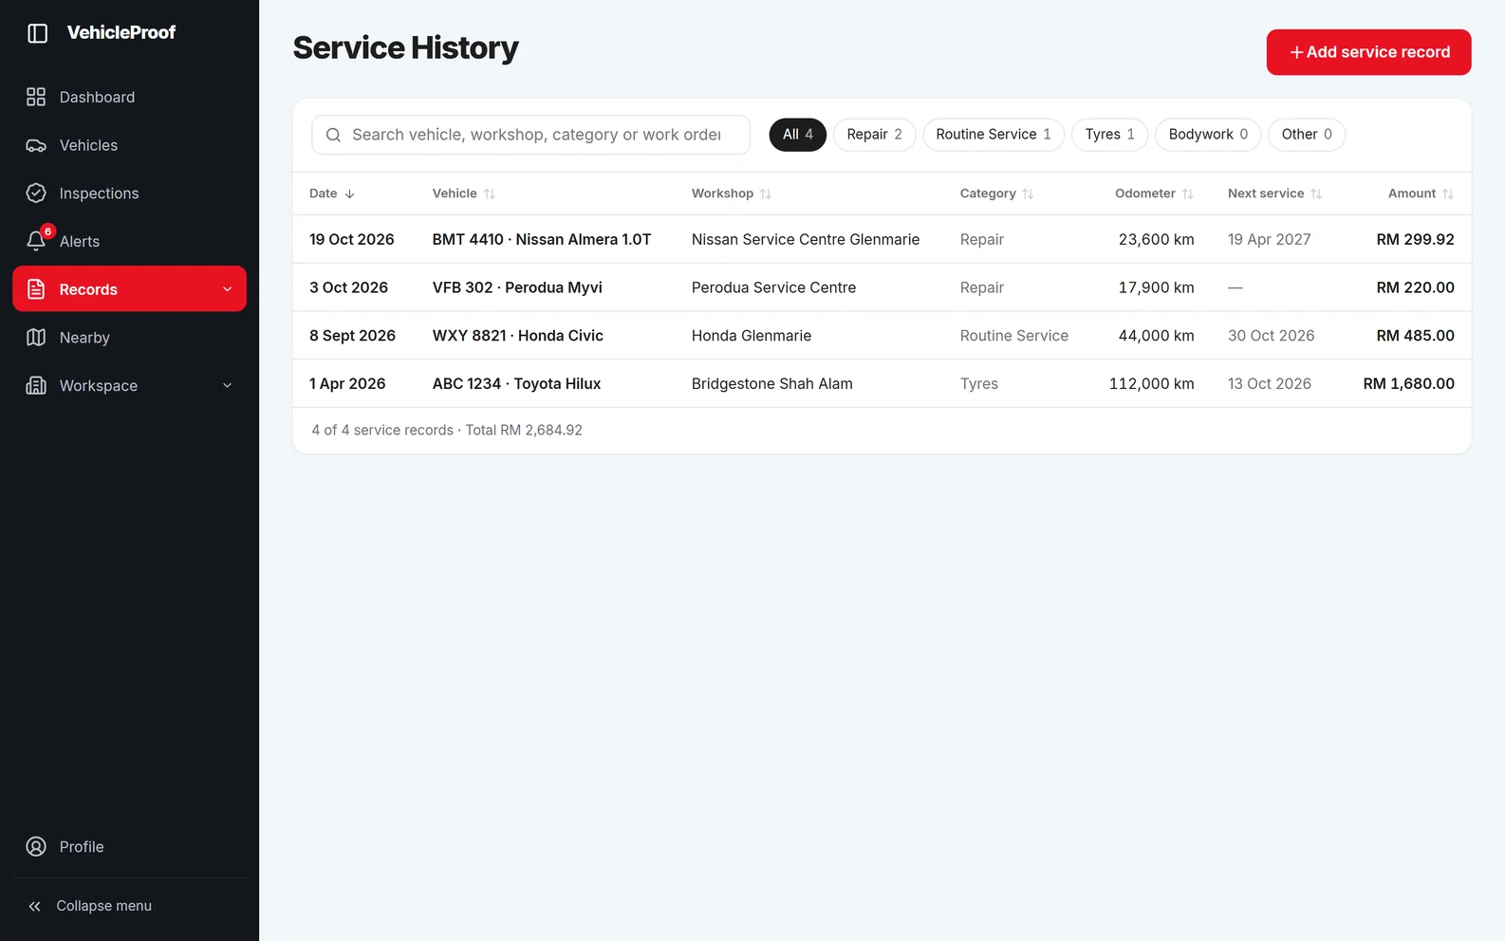Open the Dashboard grid icon
The image size is (1505, 941).
36,97
